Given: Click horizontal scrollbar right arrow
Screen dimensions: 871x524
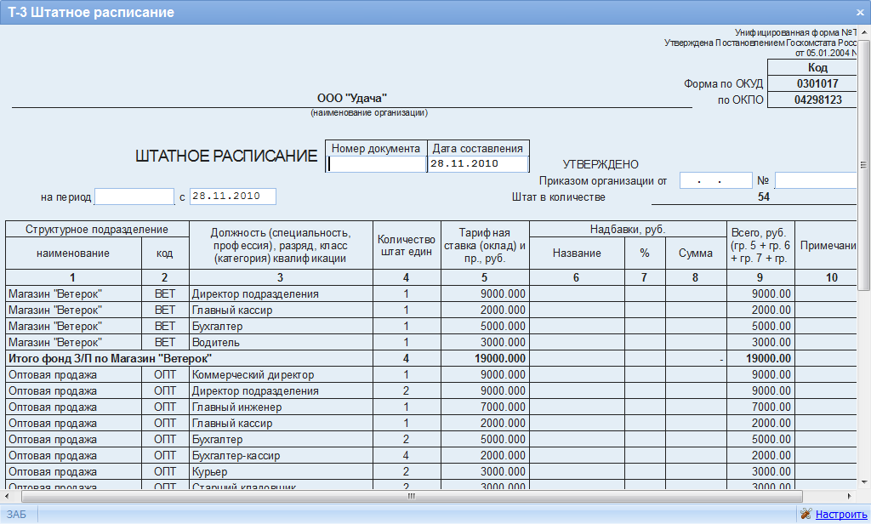Looking at the screenshot, I should pyautogui.click(x=851, y=495).
